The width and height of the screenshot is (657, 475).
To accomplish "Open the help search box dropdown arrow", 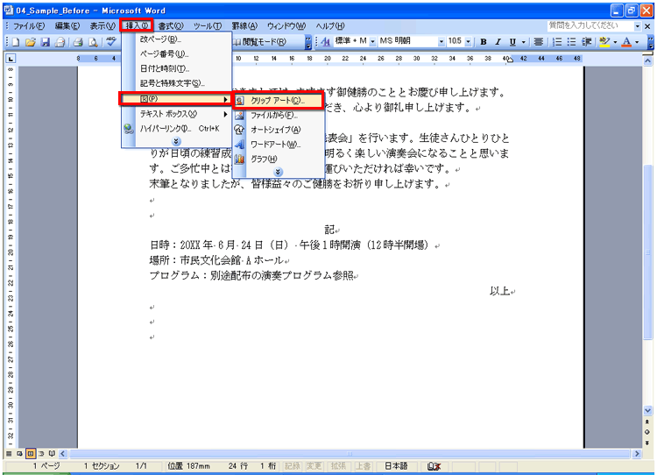I will [638, 26].
